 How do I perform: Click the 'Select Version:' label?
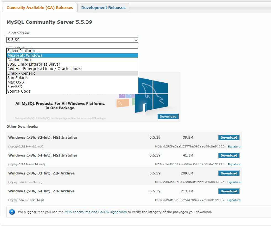point(18,33)
